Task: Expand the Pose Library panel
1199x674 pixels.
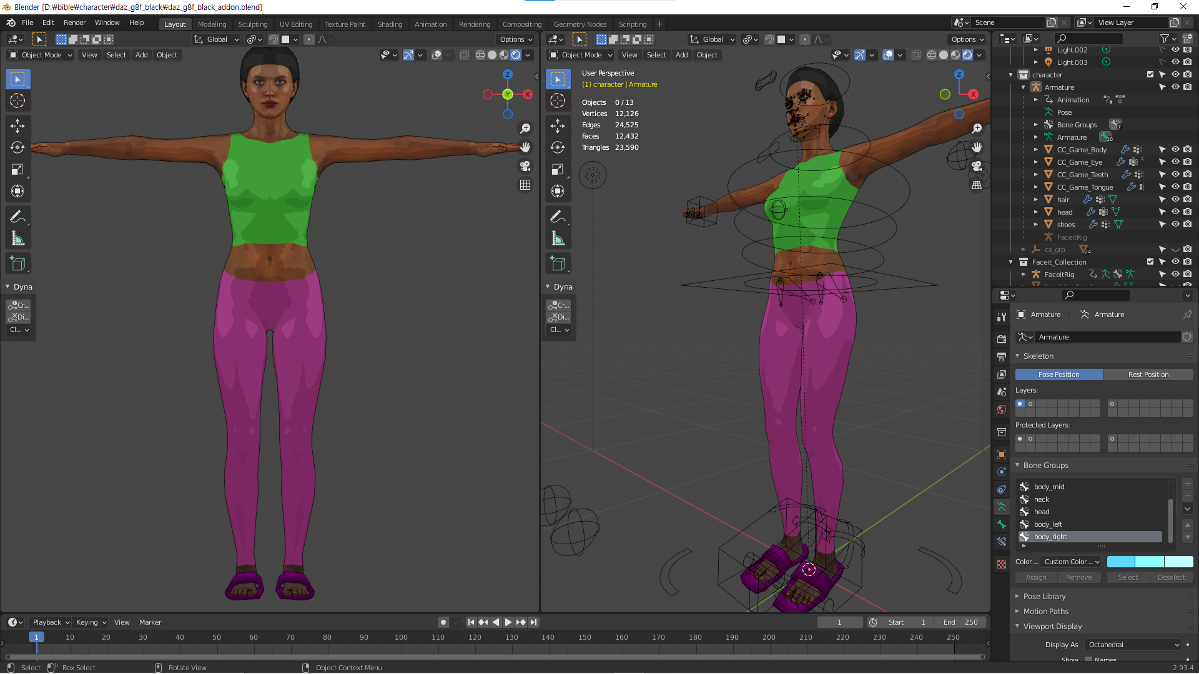Action: pyautogui.click(x=1044, y=597)
